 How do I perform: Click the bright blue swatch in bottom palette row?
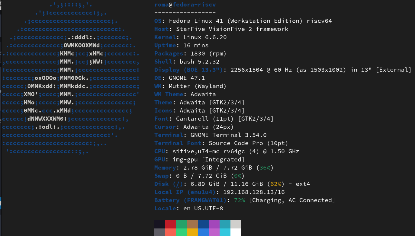[x=203, y=232]
